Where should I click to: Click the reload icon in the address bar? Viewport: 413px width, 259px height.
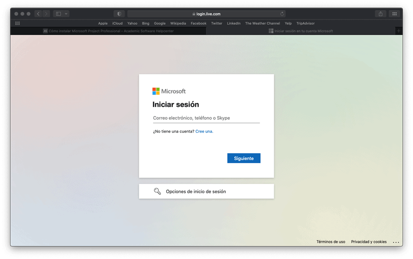point(282,13)
